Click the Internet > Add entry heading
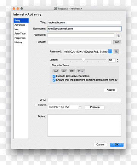Screen dimensions: 137x165 click(x=27, y=15)
